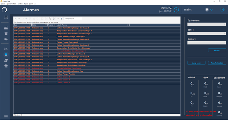Screen dimensions: 228x120
Task: Open the Zone dropdown
Action: pos(206,33)
